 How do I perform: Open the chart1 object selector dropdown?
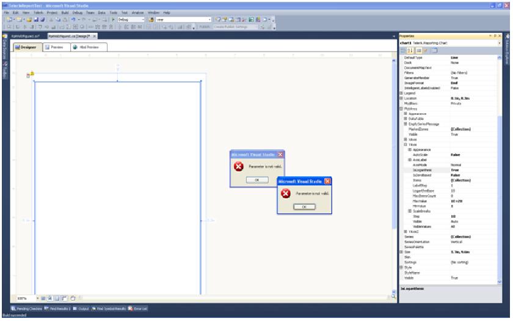(x=500, y=43)
